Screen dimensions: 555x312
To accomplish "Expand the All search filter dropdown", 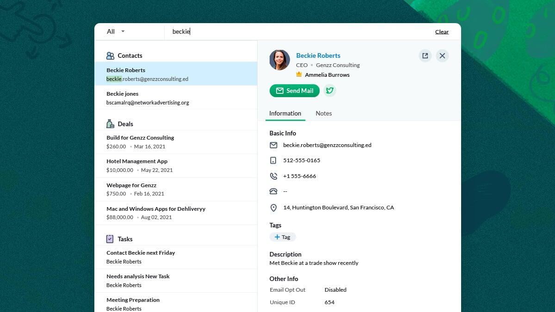I will point(116,31).
